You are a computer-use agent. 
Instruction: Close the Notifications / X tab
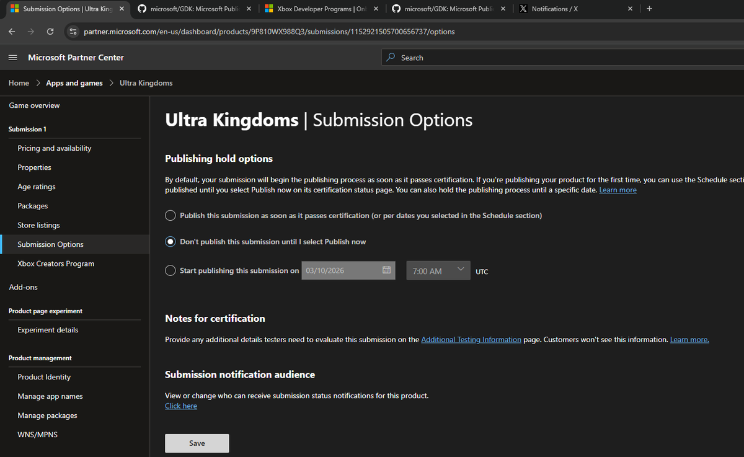coord(630,9)
